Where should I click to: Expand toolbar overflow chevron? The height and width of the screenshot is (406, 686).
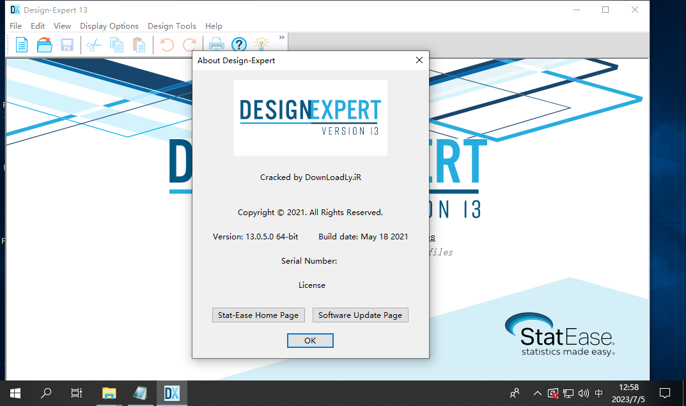pos(282,38)
